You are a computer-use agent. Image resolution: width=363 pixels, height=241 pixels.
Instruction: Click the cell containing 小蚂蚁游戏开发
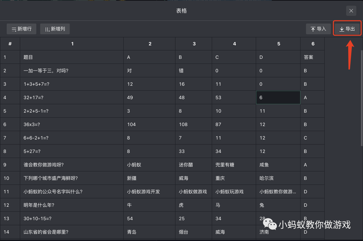click(x=150, y=192)
